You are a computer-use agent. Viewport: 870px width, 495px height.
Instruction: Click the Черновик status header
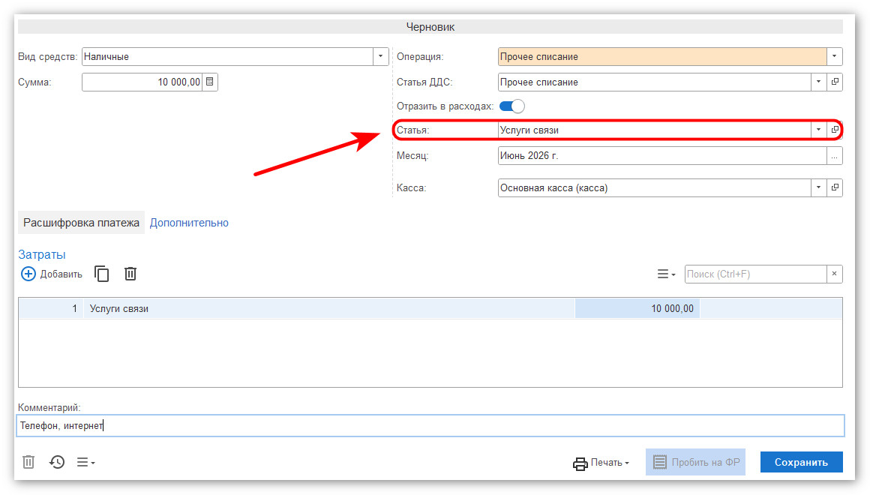tap(430, 27)
